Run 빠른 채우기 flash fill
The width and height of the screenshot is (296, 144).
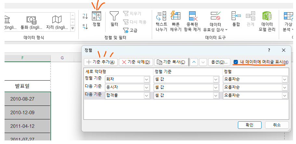click(175, 21)
